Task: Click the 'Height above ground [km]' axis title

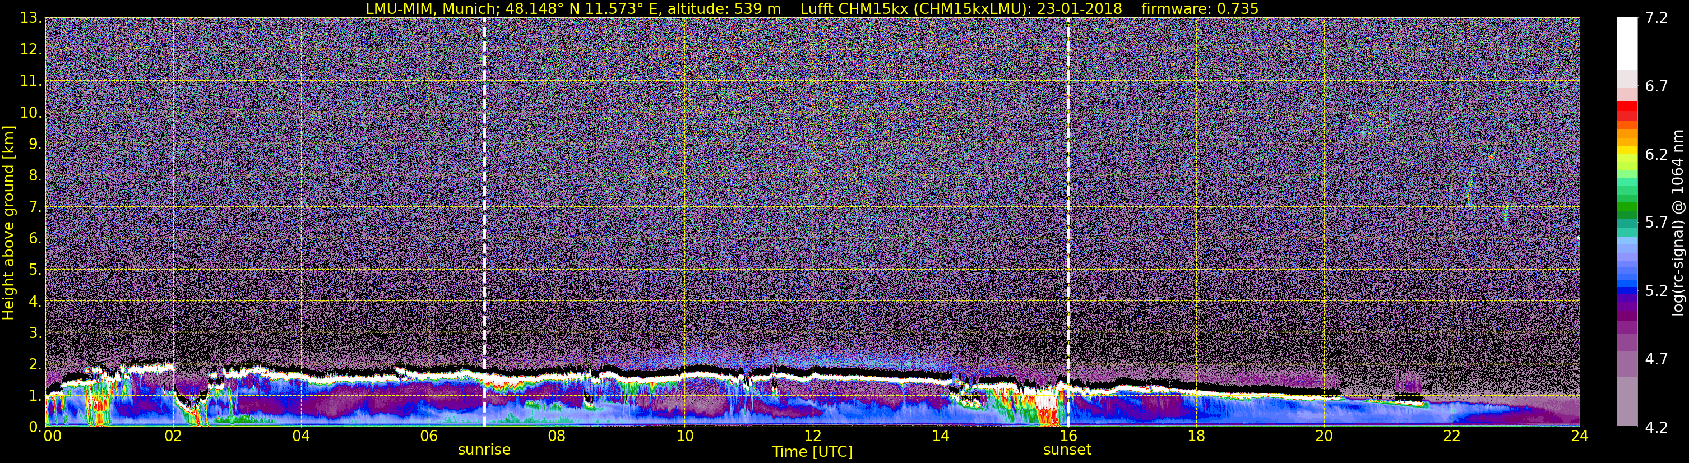Action: [8, 223]
